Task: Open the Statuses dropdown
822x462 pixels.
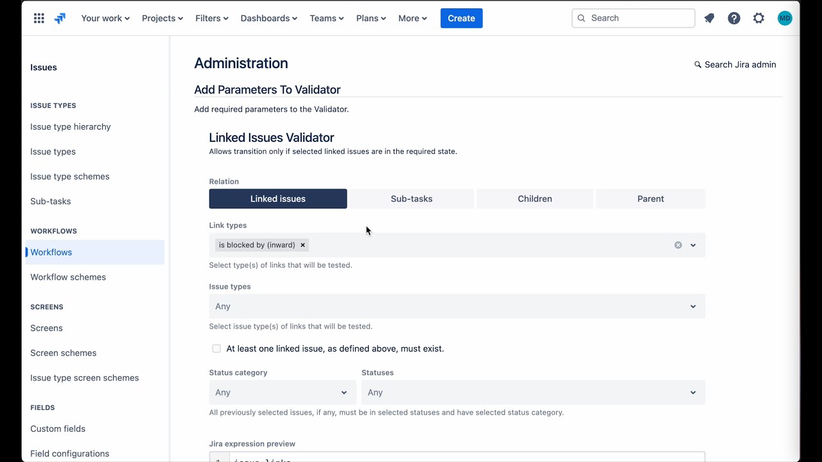Action: pyautogui.click(x=533, y=392)
